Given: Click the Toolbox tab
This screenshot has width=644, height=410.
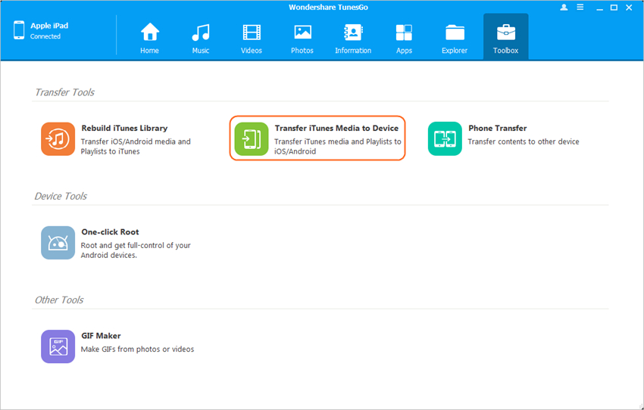Looking at the screenshot, I should click(505, 38).
